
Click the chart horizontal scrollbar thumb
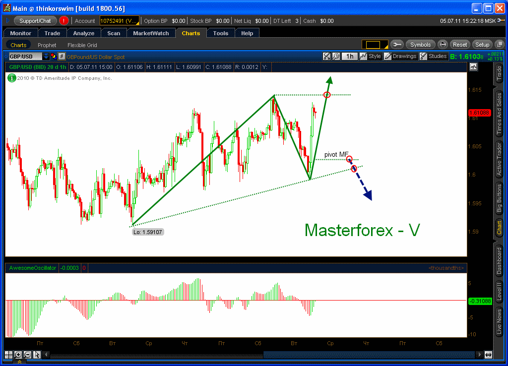(369, 355)
